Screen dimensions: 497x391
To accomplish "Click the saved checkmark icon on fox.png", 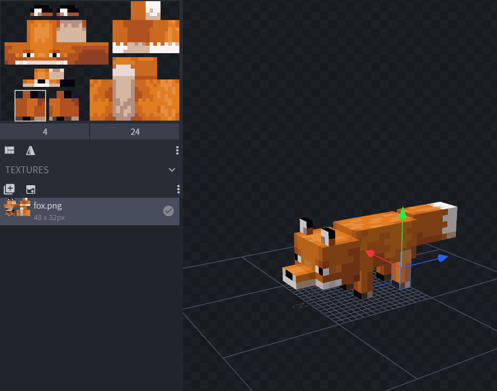I will pyautogui.click(x=169, y=211).
